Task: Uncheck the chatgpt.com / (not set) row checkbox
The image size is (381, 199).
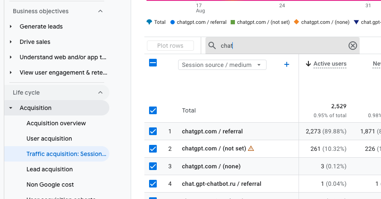Action: coord(153,149)
